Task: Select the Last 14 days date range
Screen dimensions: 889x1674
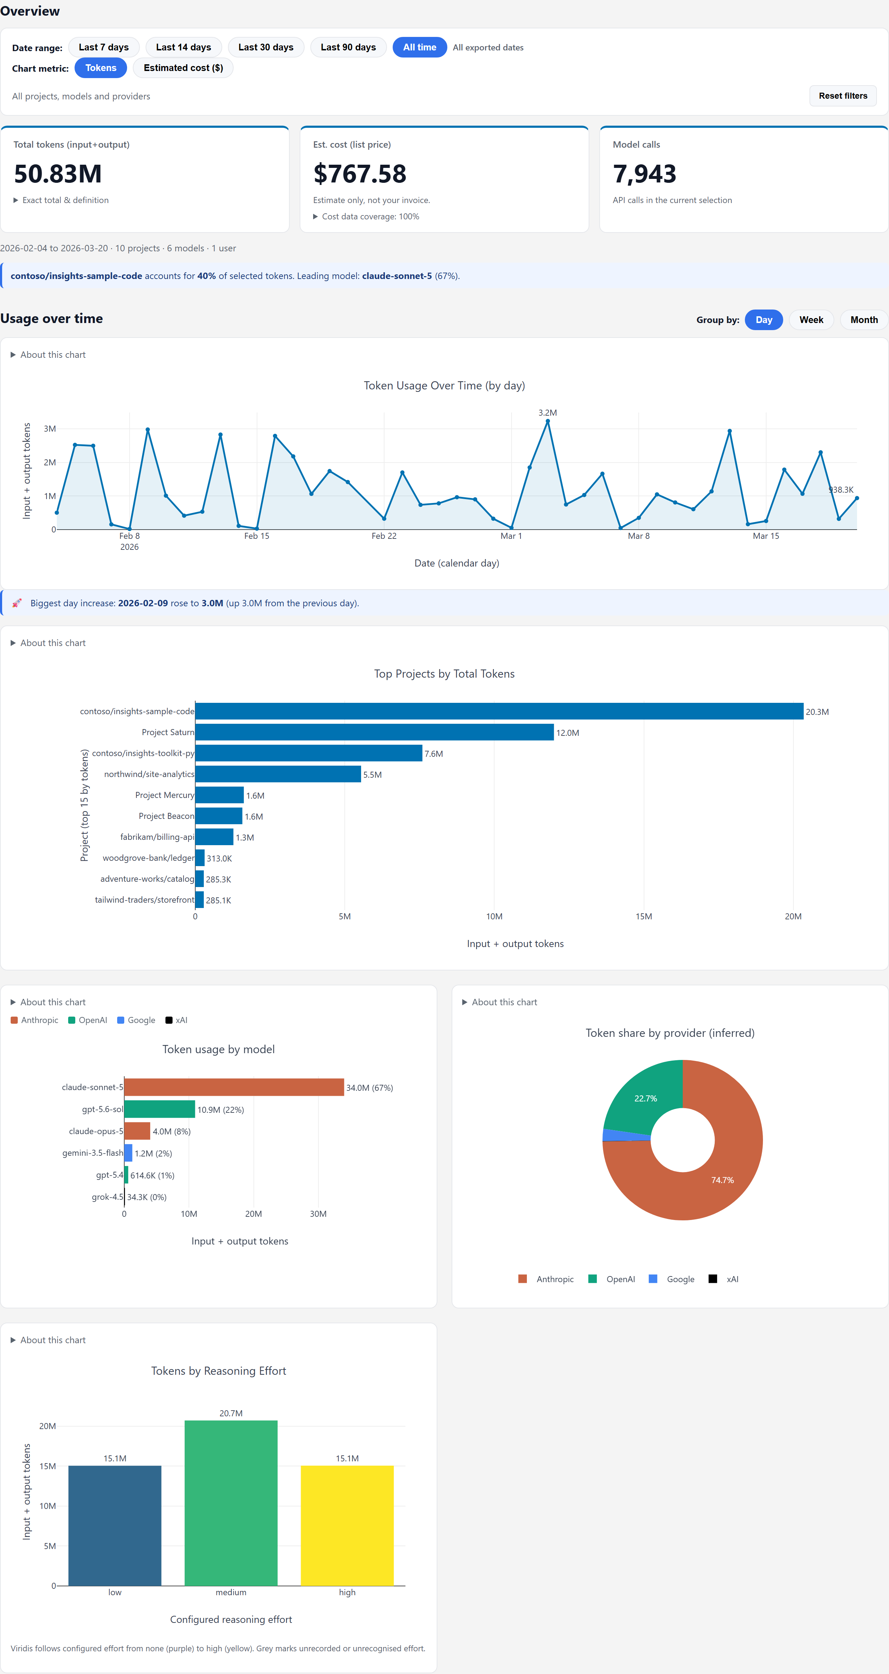Action: [x=183, y=48]
